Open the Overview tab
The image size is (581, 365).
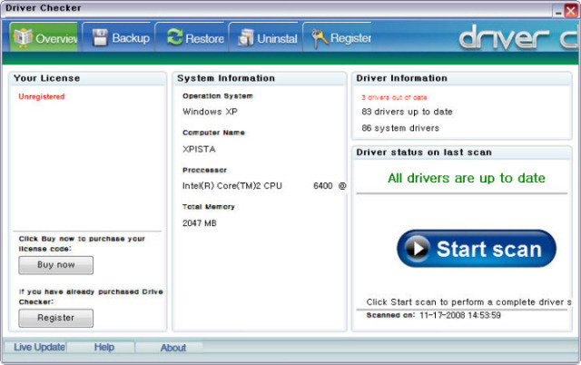(44, 37)
